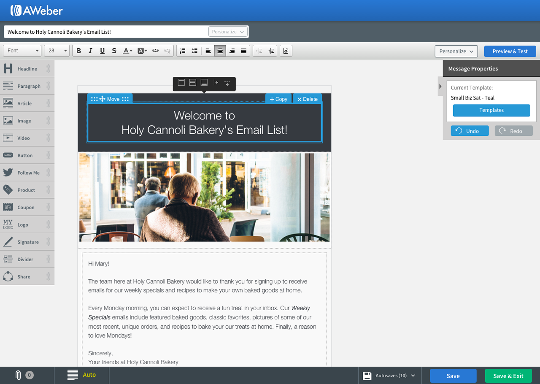The image size is (540, 384).
Task: Delete the headline block
Action: coord(307,99)
